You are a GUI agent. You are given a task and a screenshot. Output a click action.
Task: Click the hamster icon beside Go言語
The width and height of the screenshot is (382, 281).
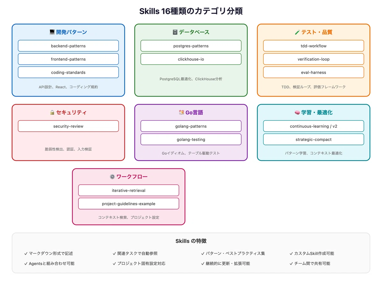[x=181, y=113]
